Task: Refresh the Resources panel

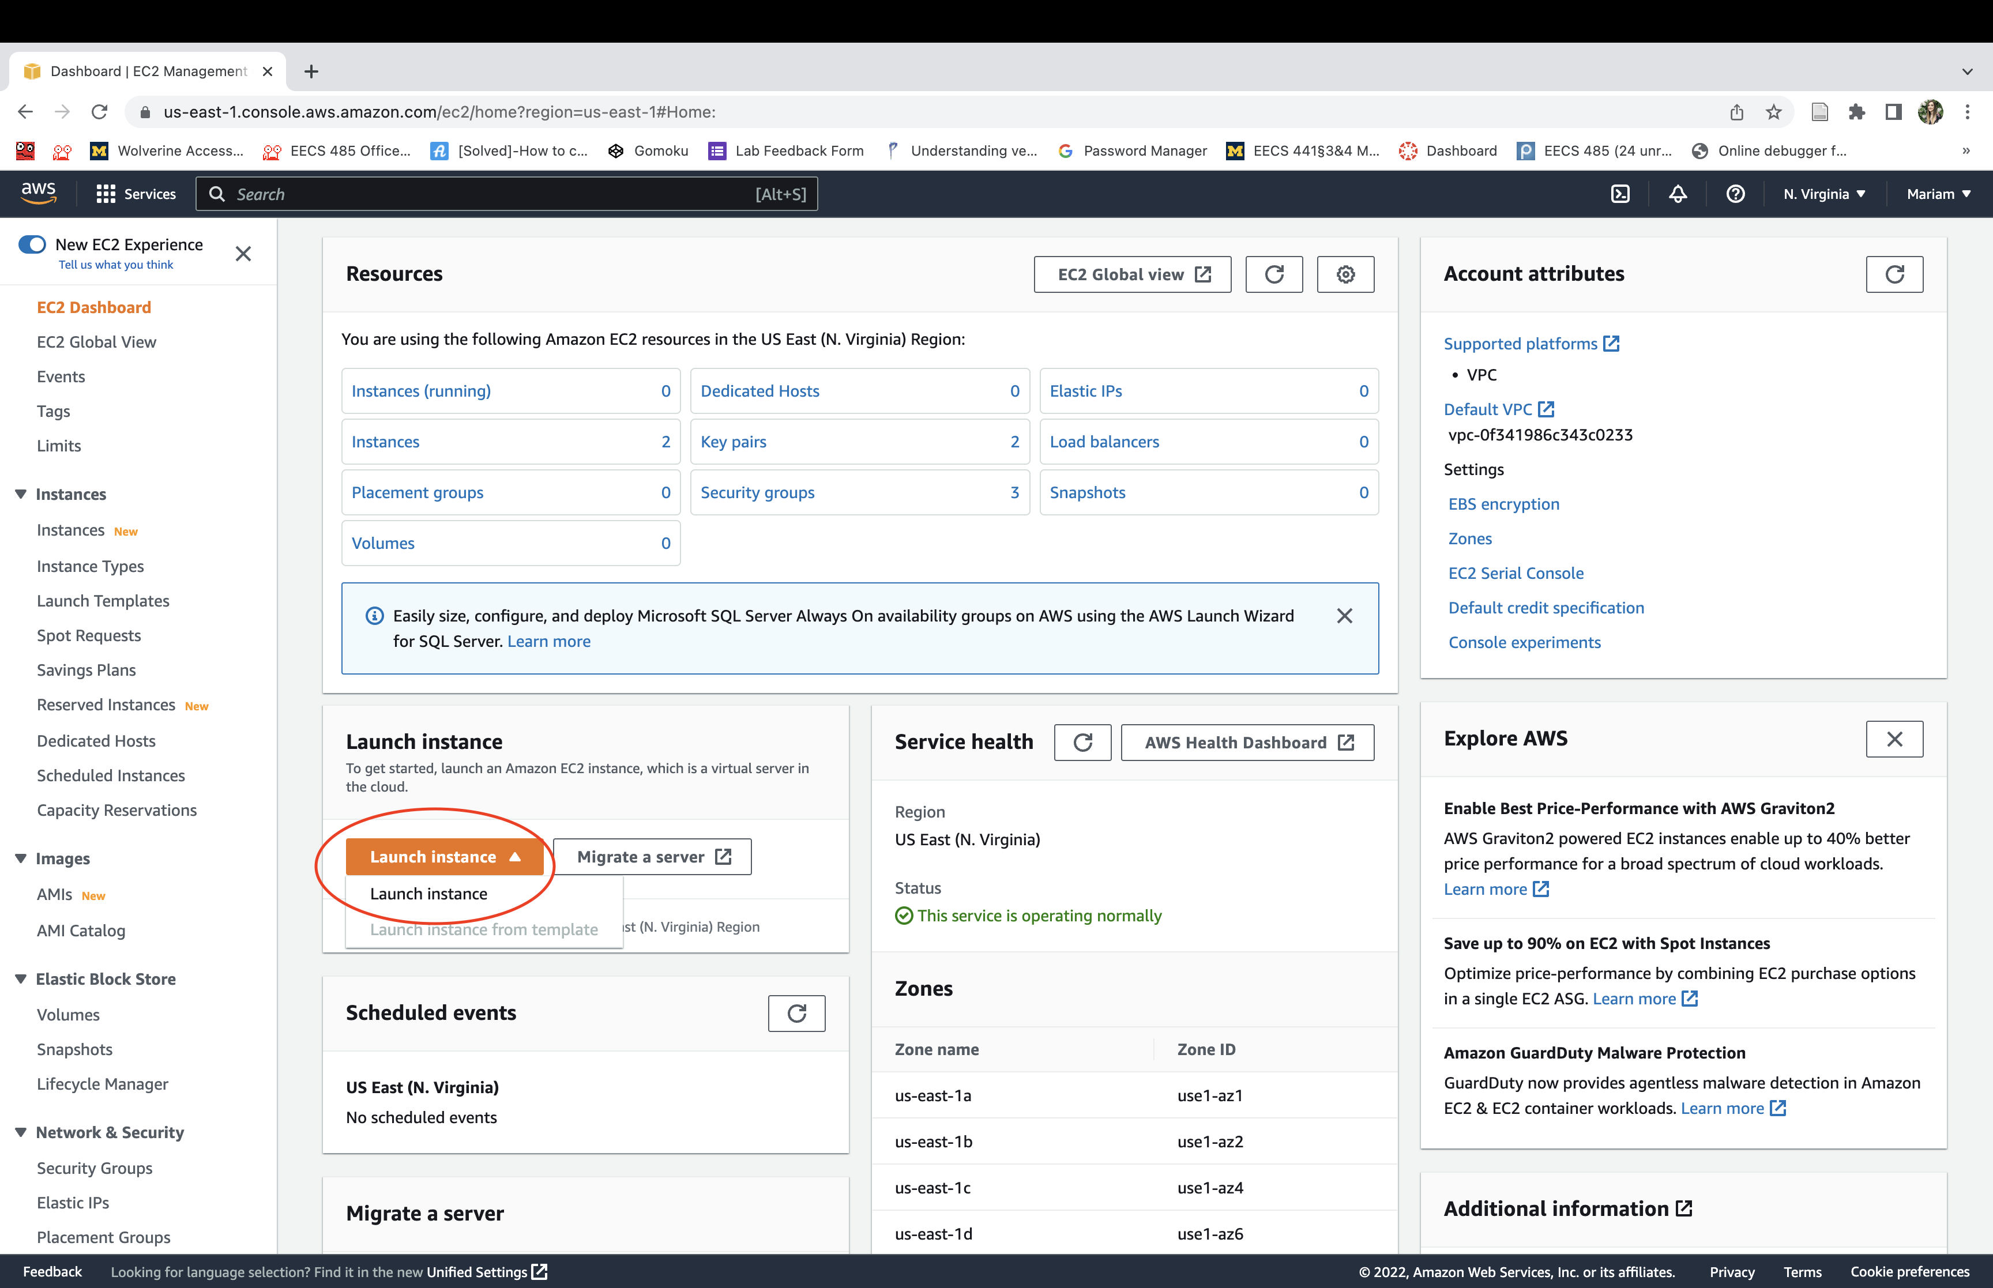Action: (x=1274, y=274)
